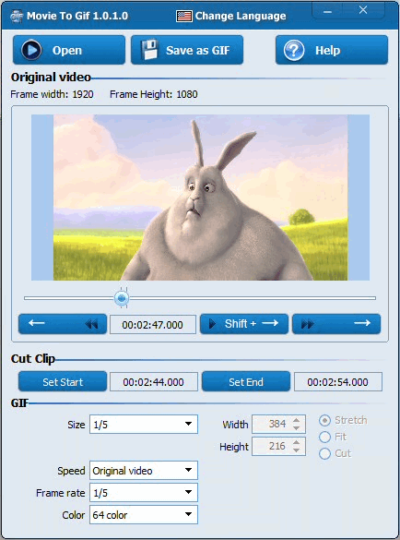Click the Set Start button
This screenshot has width=400, height=540.
click(63, 381)
